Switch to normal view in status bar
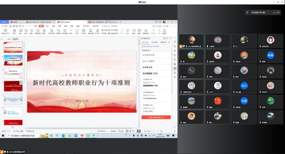This screenshot has width=285, height=154. click(x=127, y=131)
